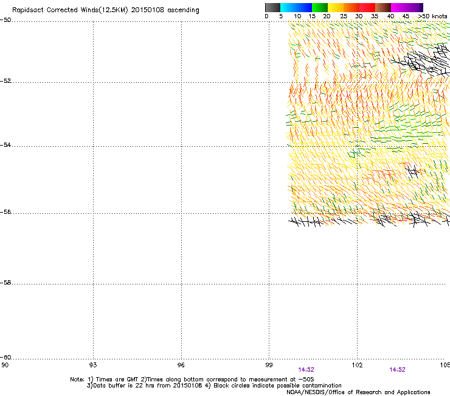Click 'Black circles indicate possible contamination' note
The width and height of the screenshot is (450, 396).
click(x=277, y=386)
